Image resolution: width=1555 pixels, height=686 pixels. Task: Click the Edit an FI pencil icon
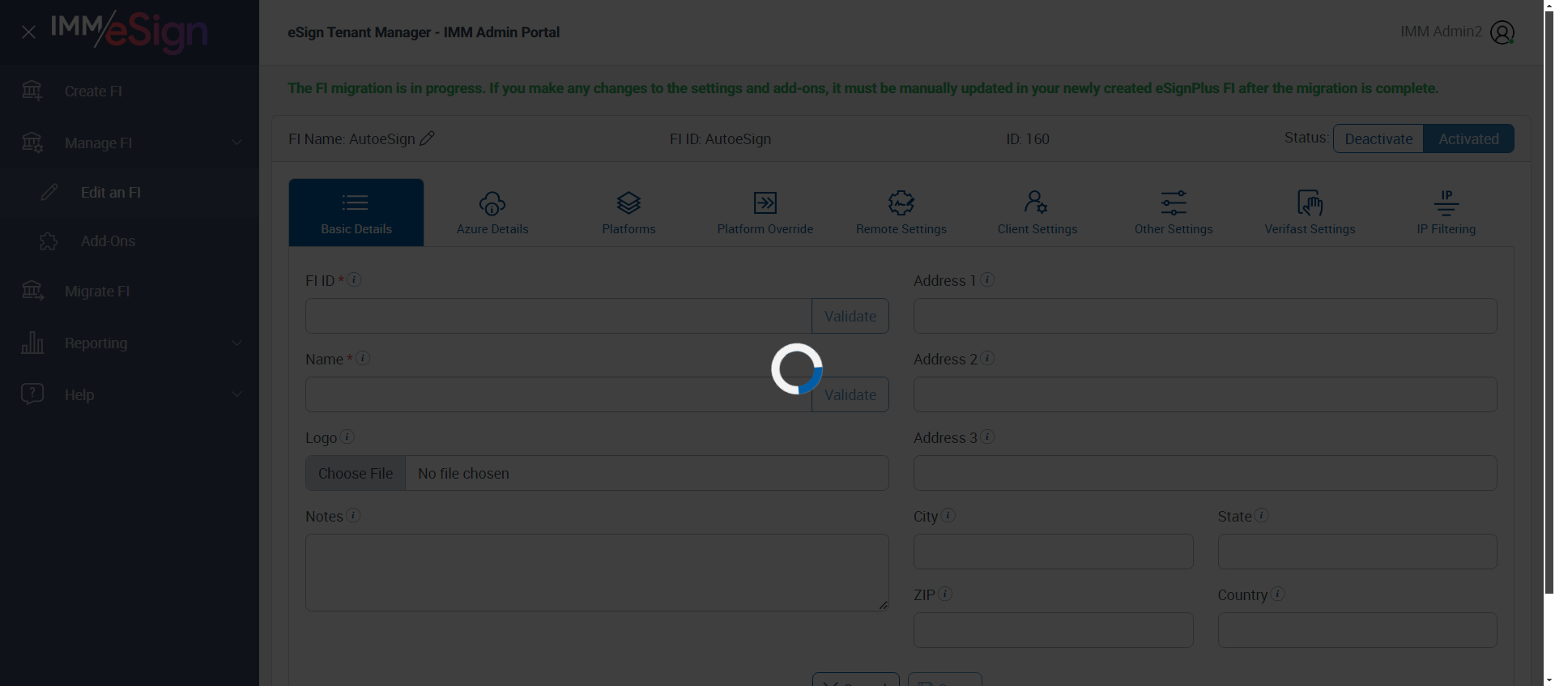[x=49, y=192]
